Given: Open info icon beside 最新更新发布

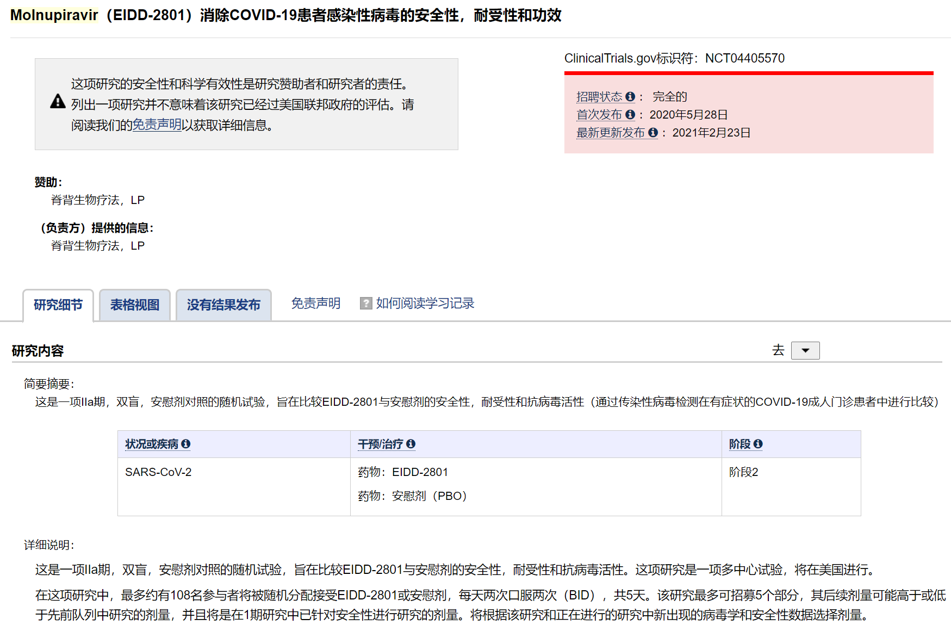Looking at the screenshot, I should (653, 132).
